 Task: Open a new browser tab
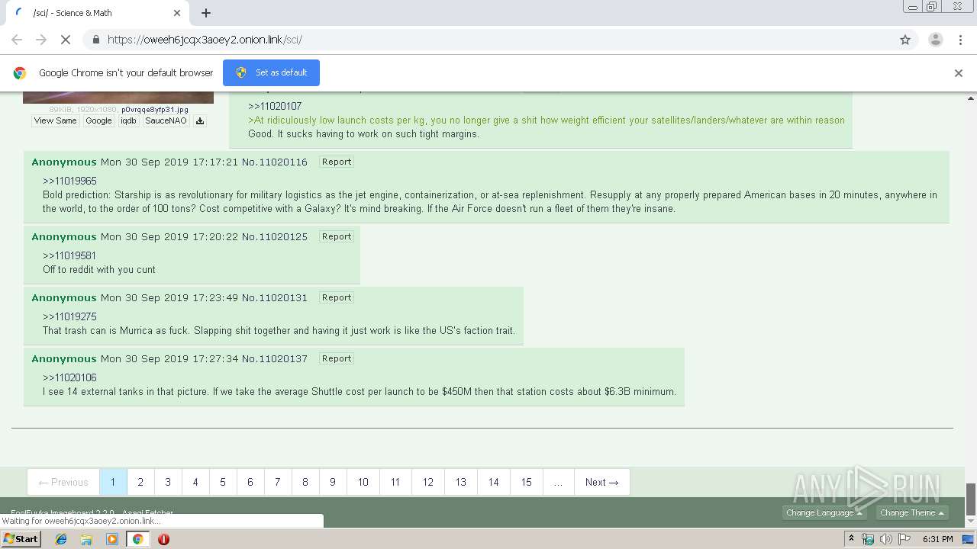pos(206,13)
